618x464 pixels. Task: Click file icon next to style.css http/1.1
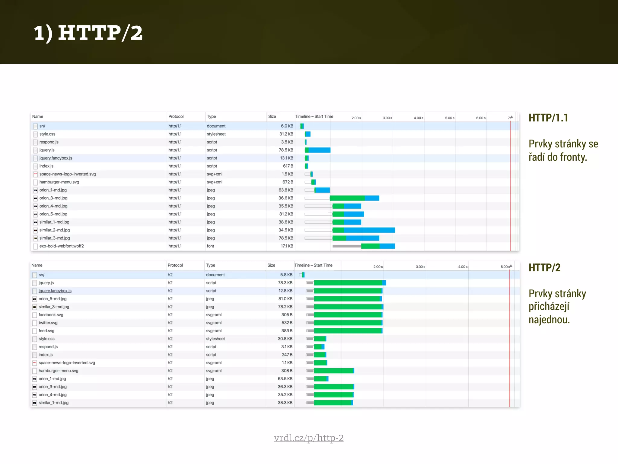35,134
